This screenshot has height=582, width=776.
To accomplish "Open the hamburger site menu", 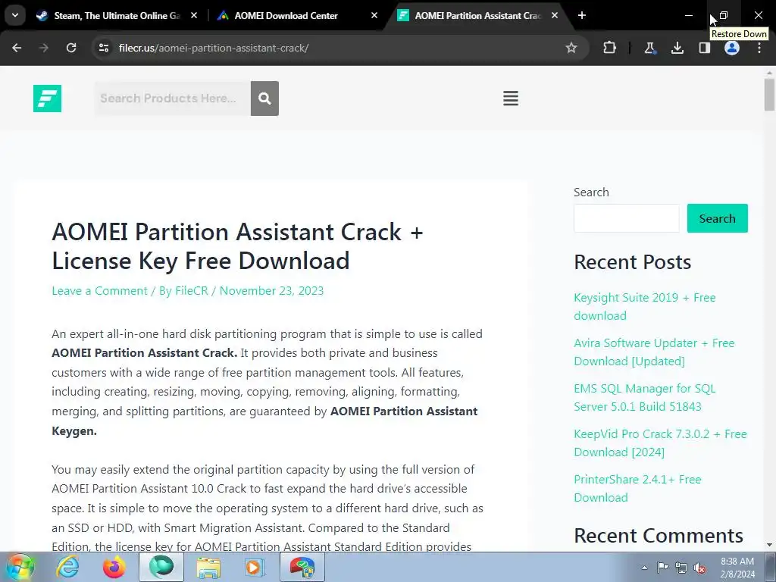I will (x=511, y=98).
